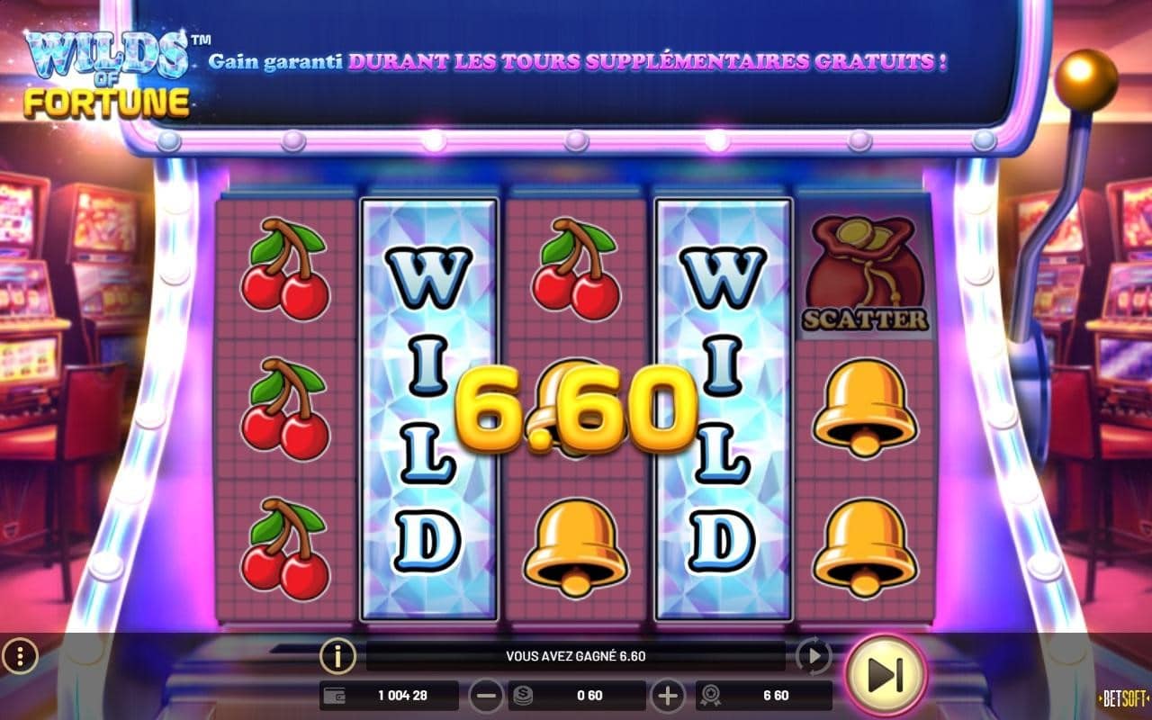Start autoplay with circular arrow icon
Viewport: 1152px width, 720px height.
[x=814, y=657]
